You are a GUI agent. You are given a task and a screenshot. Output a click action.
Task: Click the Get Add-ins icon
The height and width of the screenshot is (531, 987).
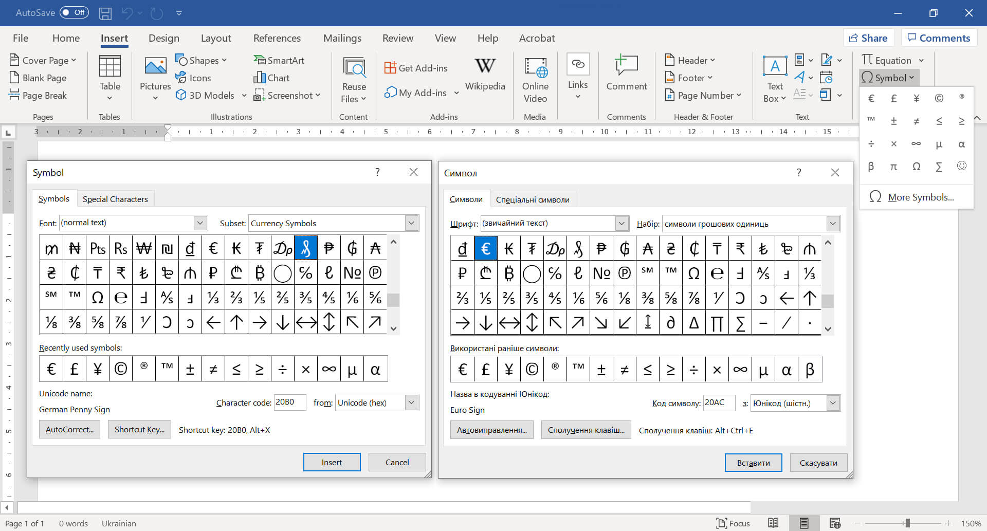391,68
